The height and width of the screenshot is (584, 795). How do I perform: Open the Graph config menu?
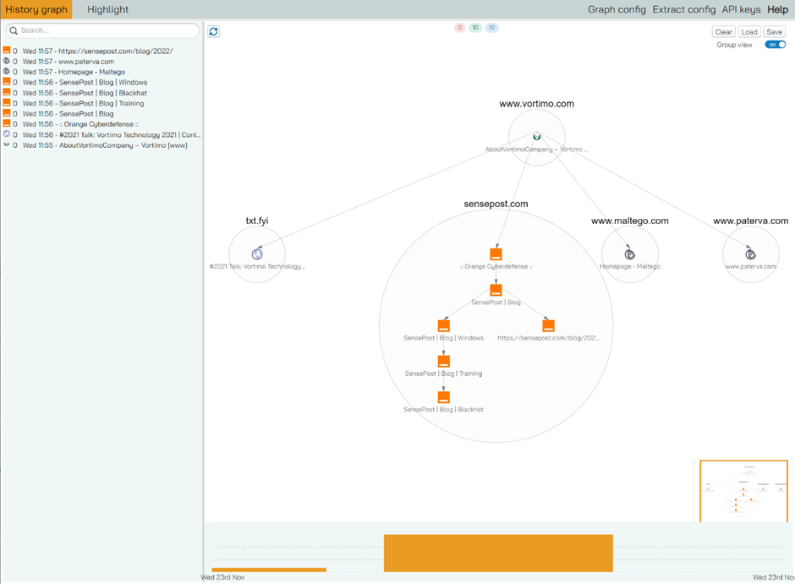[617, 9]
